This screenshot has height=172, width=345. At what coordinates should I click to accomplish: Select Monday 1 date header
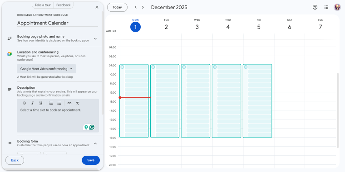pos(136,27)
